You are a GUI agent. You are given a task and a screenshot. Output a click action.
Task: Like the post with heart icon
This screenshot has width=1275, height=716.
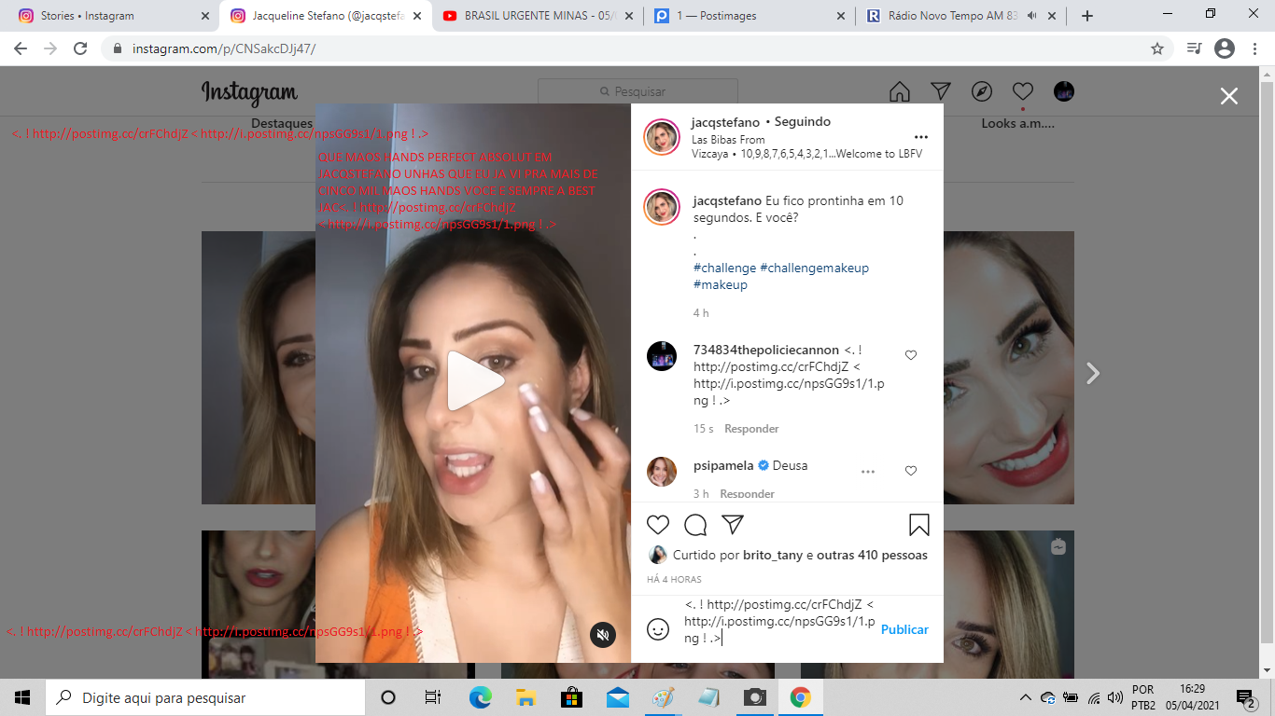tap(658, 525)
